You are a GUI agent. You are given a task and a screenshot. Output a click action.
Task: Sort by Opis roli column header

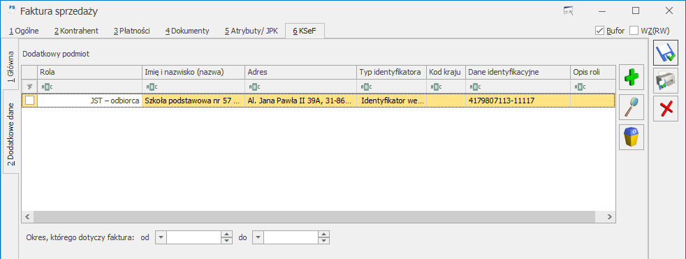[x=593, y=72]
